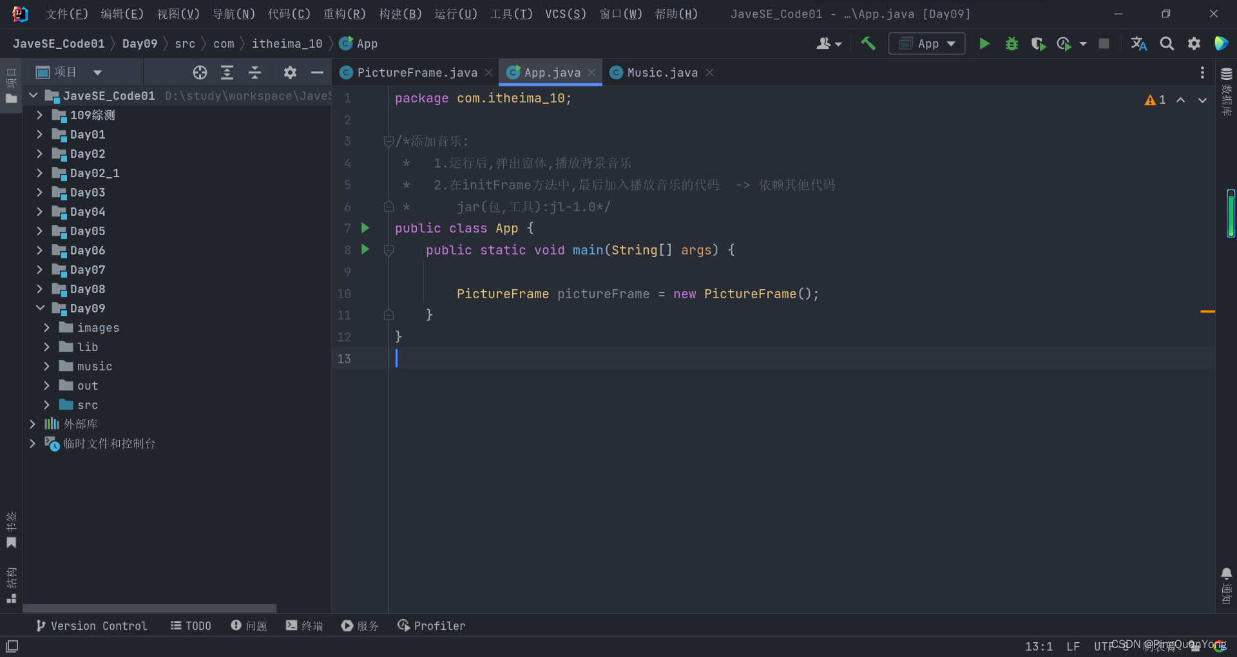Open the 构建(B) menu
Image resolution: width=1237 pixels, height=657 pixels.
point(400,14)
